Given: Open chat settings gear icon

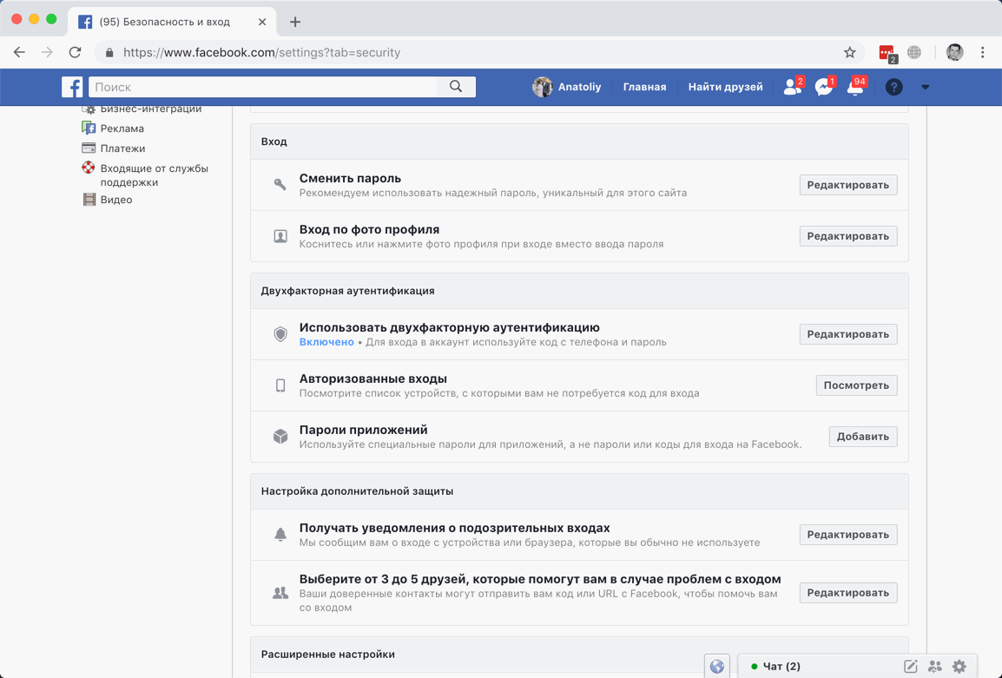Looking at the screenshot, I should pos(959,667).
